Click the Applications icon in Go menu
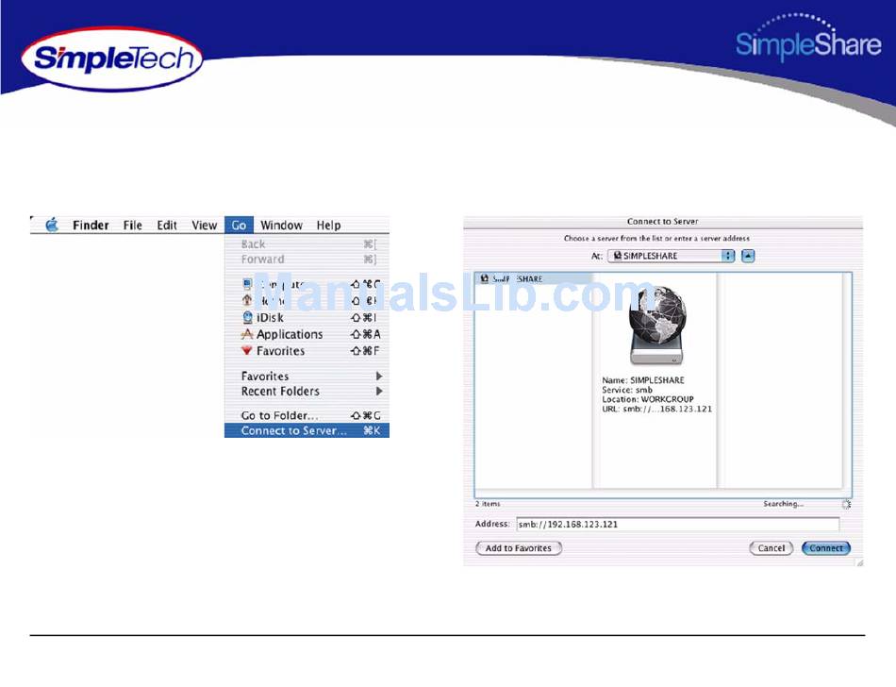This screenshot has height=687, width=896. tap(247, 334)
